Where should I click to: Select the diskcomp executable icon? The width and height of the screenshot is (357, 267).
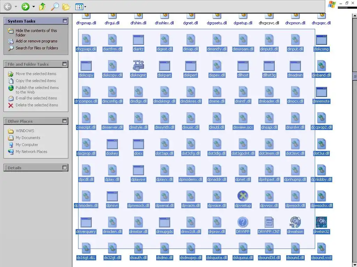(x=321, y=40)
